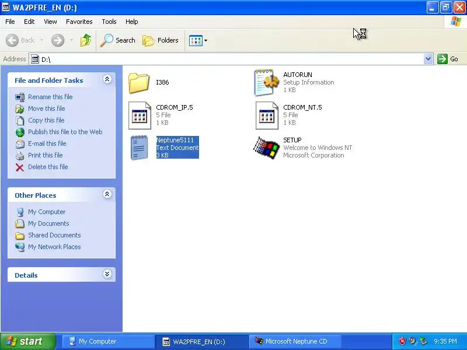Open the File menu

click(x=10, y=22)
